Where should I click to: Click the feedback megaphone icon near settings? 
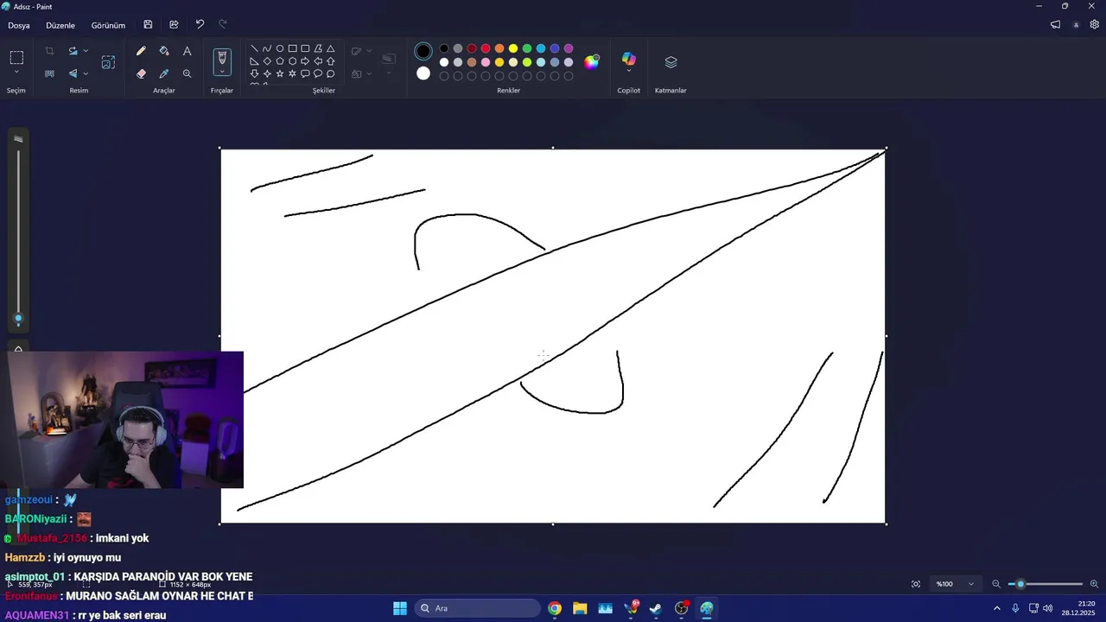(x=1055, y=25)
